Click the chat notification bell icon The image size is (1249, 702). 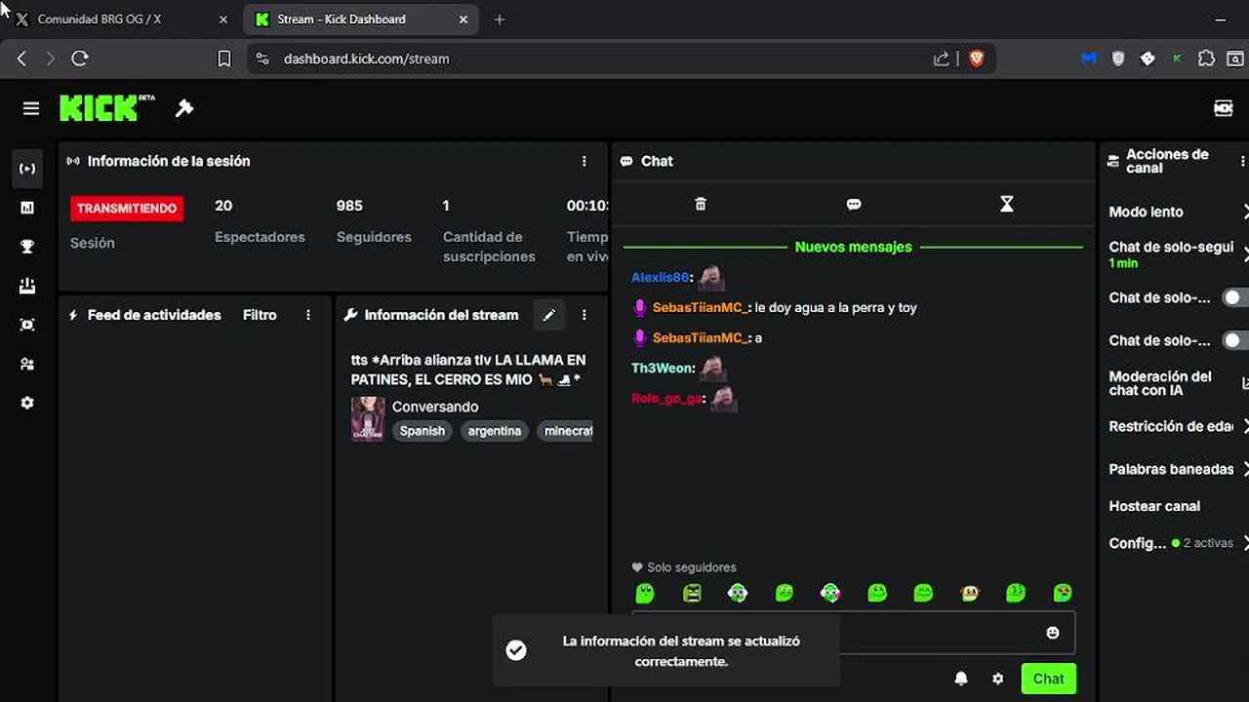click(961, 679)
